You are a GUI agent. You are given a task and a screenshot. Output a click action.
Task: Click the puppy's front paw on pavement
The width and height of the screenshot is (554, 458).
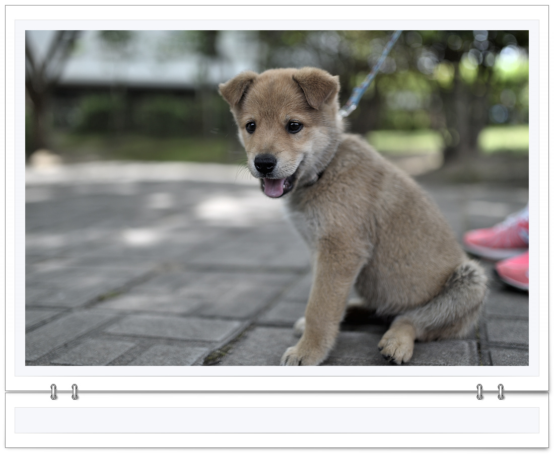pyautogui.click(x=301, y=355)
